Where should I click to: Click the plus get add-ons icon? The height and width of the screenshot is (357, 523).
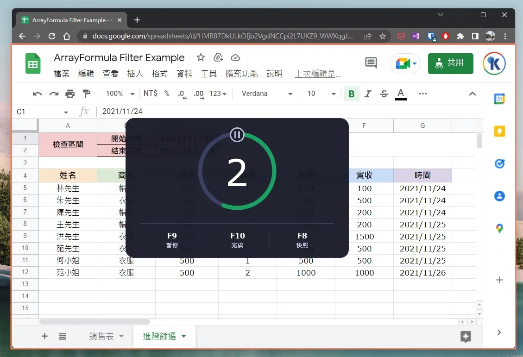[499, 280]
